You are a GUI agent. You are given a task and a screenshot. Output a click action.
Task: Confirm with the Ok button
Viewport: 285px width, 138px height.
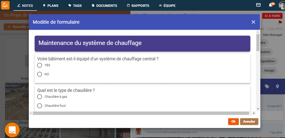pyautogui.click(x=233, y=122)
